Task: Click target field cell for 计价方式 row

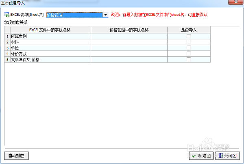Action: tap(129, 54)
